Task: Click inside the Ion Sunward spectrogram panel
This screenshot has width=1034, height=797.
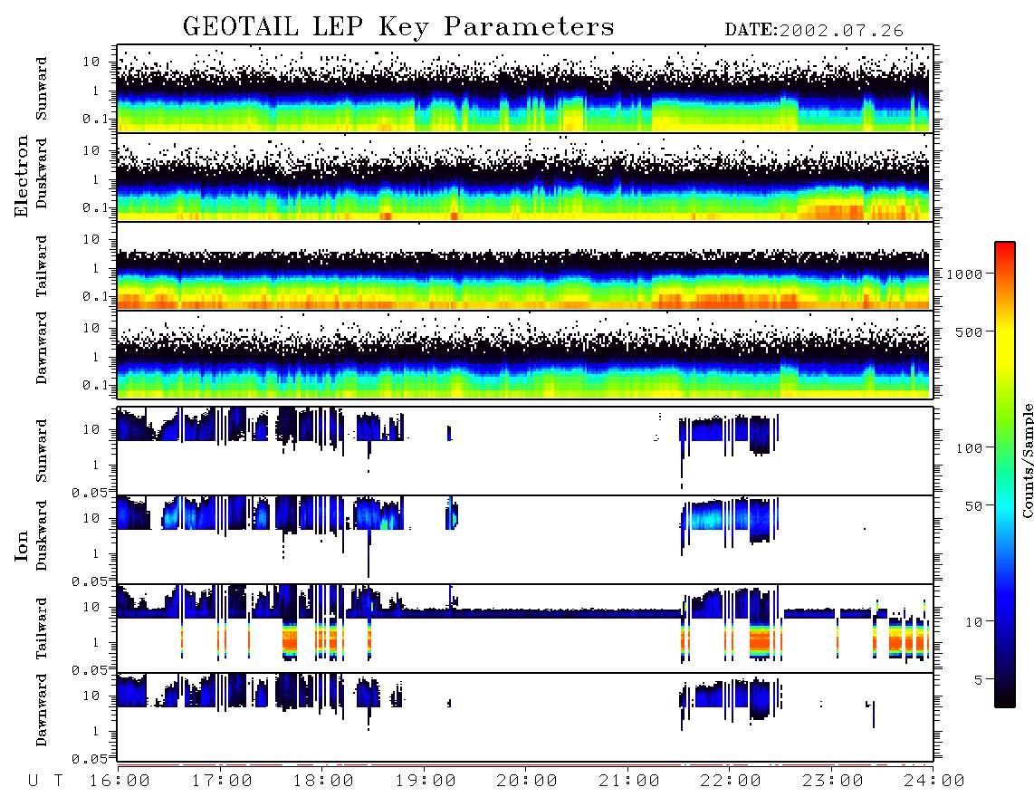Action: (x=525, y=451)
